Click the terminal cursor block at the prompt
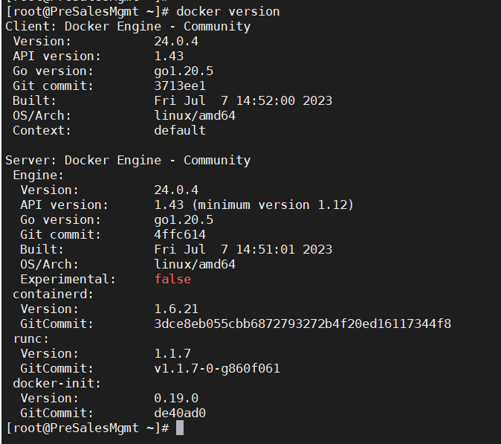The image size is (501, 444). click(179, 428)
